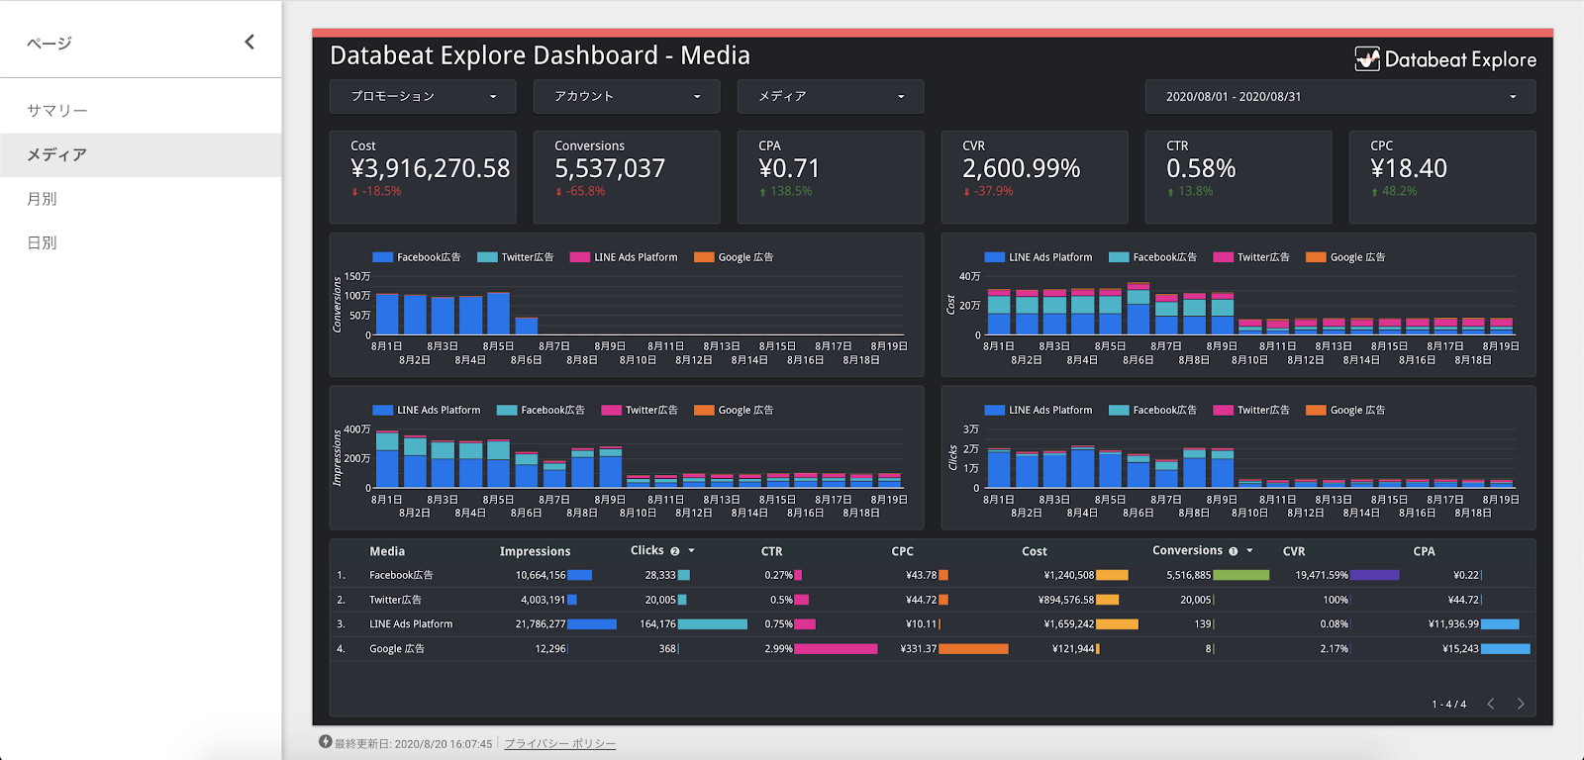The width and height of the screenshot is (1584, 760).
Task: Click the info icon next to Conversions
Action: (1234, 551)
